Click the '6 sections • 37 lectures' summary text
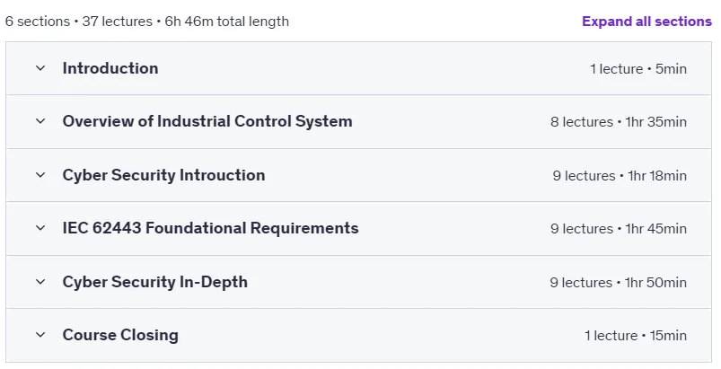The height and width of the screenshot is (369, 721). coord(79,22)
